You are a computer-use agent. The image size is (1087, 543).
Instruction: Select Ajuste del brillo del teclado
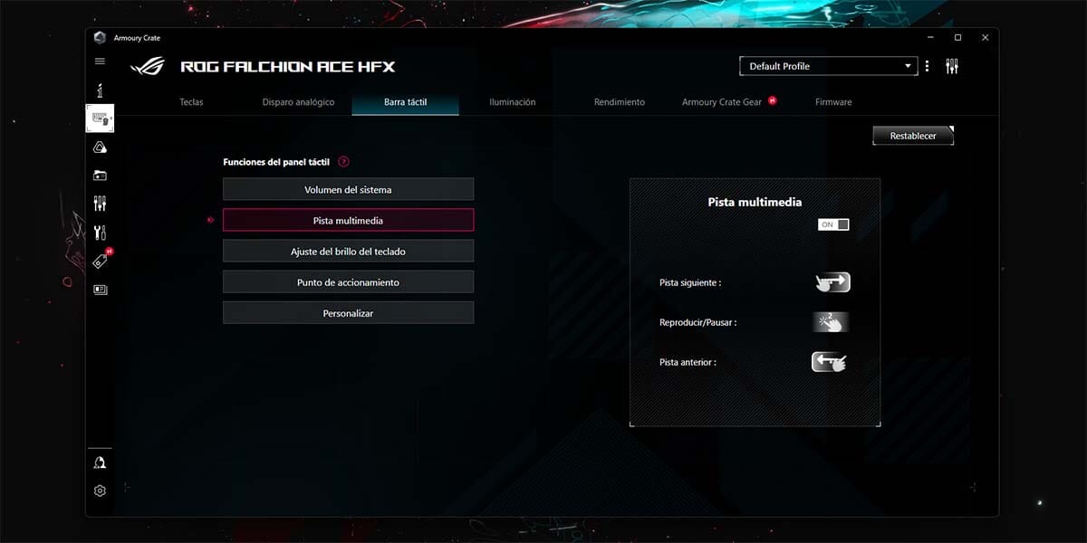pyautogui.click(x=348, y=251)
